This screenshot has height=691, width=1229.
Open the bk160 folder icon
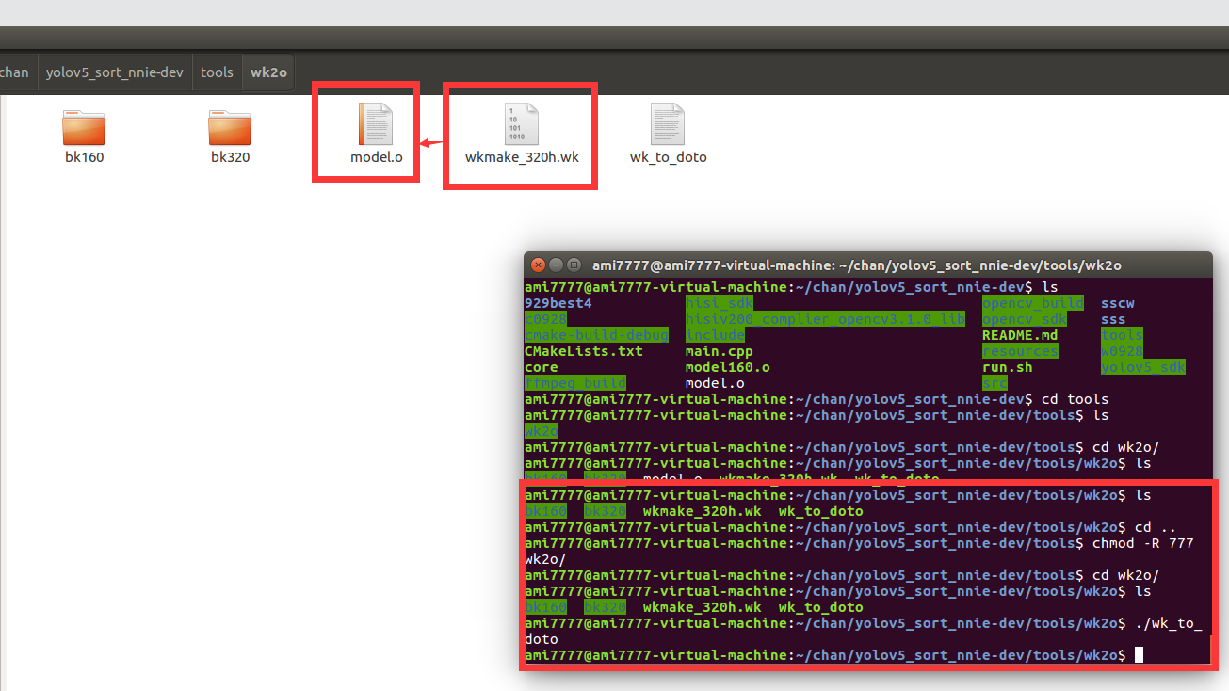84,126
